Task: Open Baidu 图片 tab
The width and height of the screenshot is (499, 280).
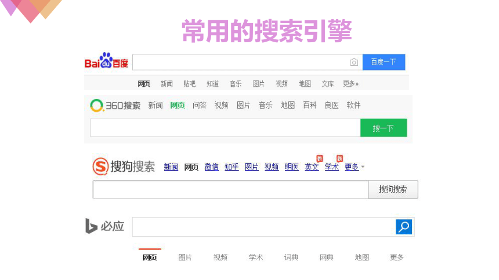Action: (258, 84)
